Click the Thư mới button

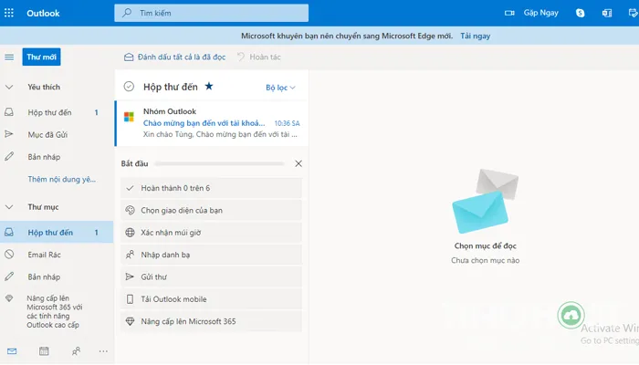click(x=42, y=57)
